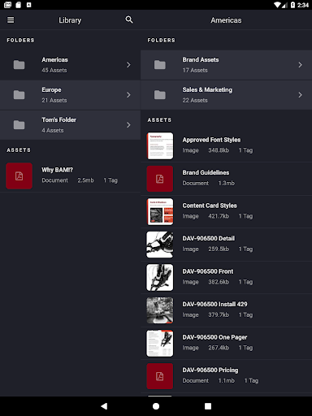Click the 1.3mb Brand Guidelines size
The width and height of the screenshot is (312, 416).
point(226,183)
